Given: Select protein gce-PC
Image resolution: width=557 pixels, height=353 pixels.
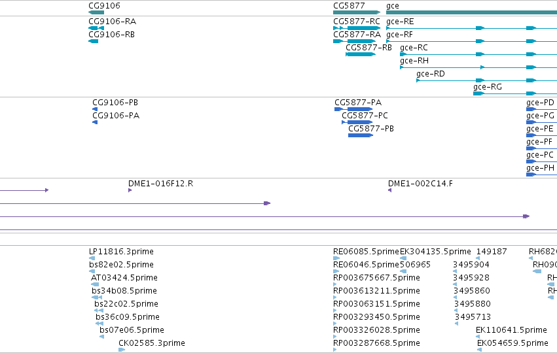Looking at the screenshot, I should (542, 161).
